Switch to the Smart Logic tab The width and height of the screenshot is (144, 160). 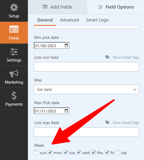click(x=98, y=20)
